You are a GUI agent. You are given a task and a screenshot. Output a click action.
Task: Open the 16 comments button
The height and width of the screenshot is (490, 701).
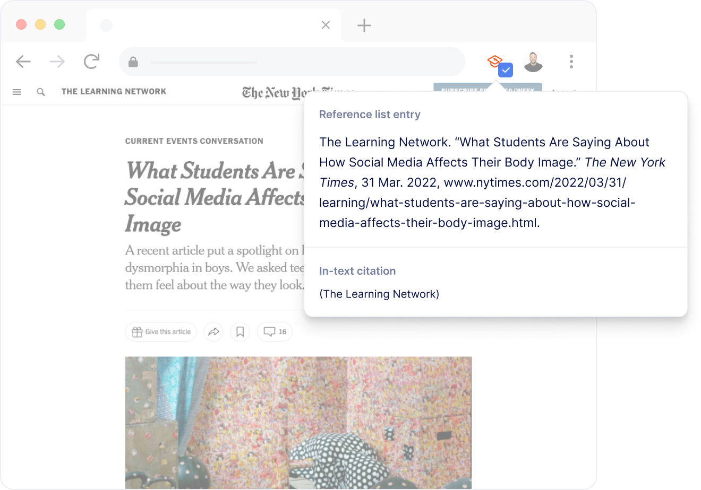pos(275,332)
